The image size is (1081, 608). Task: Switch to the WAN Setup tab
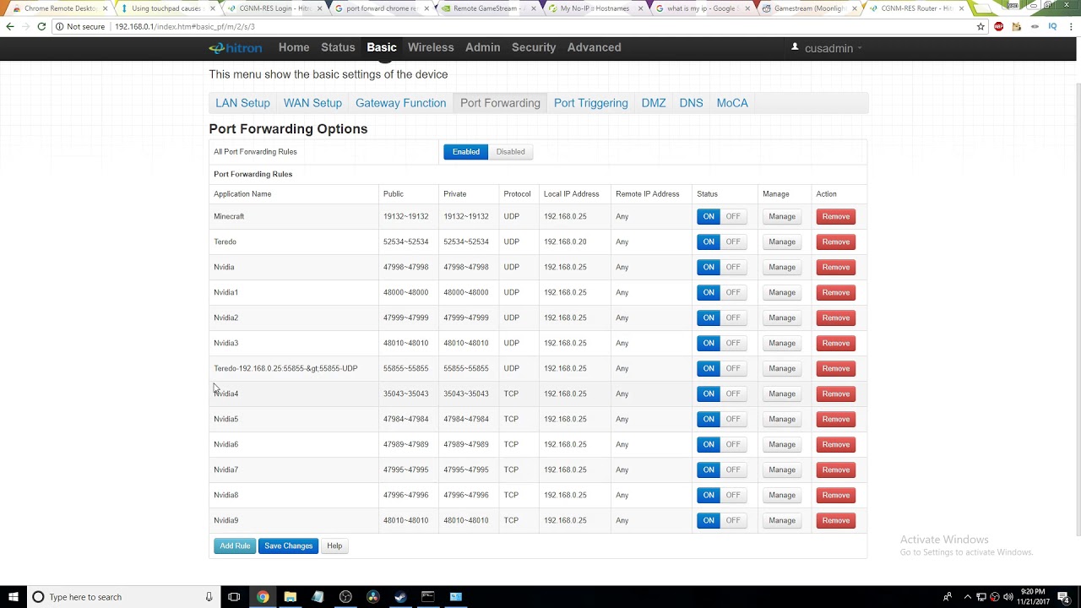coord(312,103)
